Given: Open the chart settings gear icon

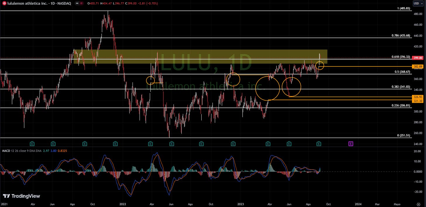Looking at the screenshot, I should (418, 204).
